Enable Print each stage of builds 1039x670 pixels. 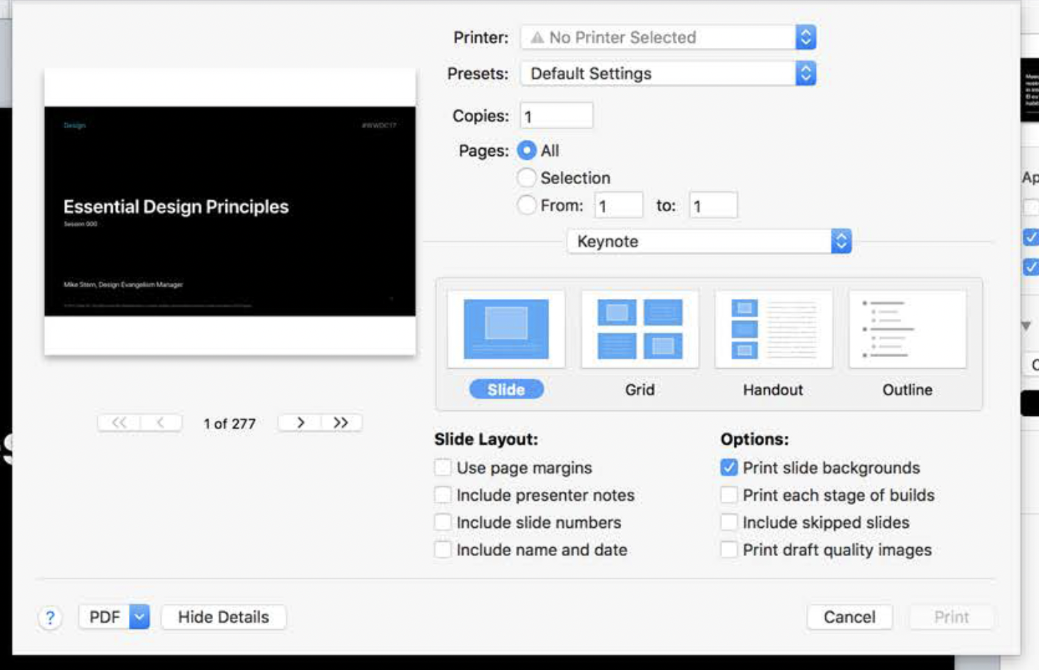729,495
